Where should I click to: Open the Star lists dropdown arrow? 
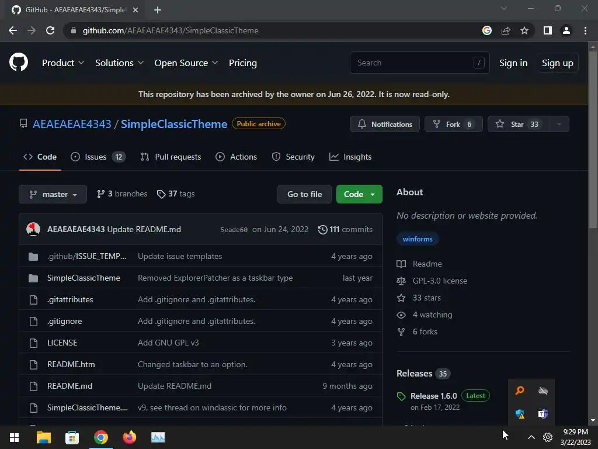click(x=559, y=125)
